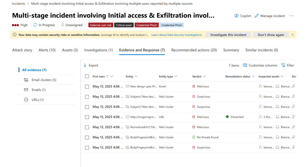Click the No threats found checkmark icon

pos(194,137)
